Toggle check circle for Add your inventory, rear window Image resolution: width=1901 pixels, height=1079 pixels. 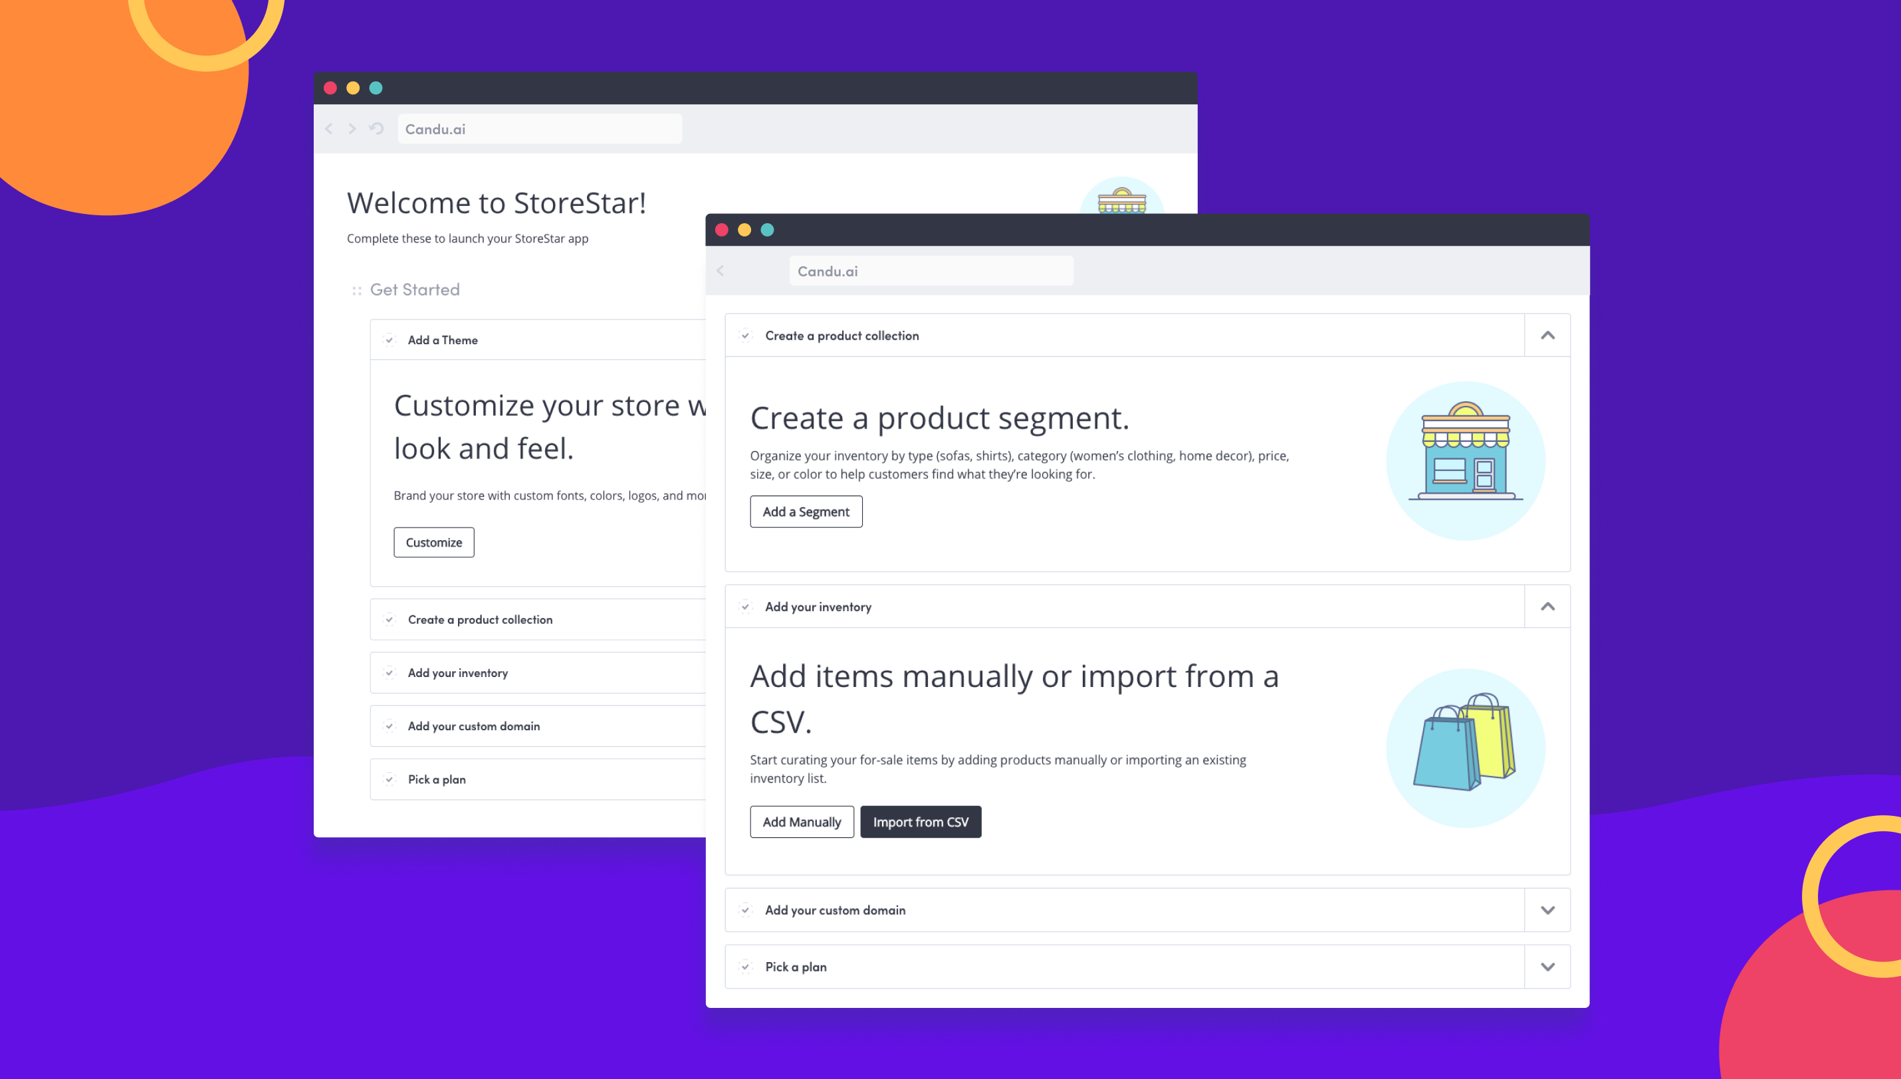coord(389,673)
